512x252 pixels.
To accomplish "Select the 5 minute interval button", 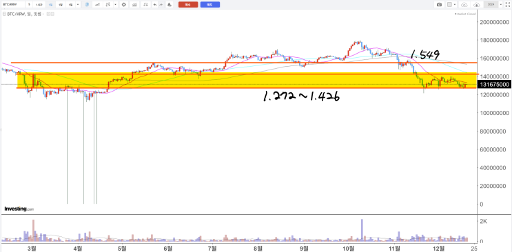I will 29,5.
